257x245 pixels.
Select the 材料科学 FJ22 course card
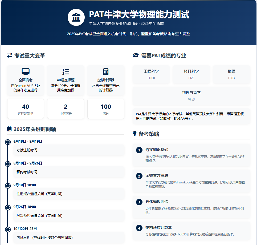(x=191, y=75)
